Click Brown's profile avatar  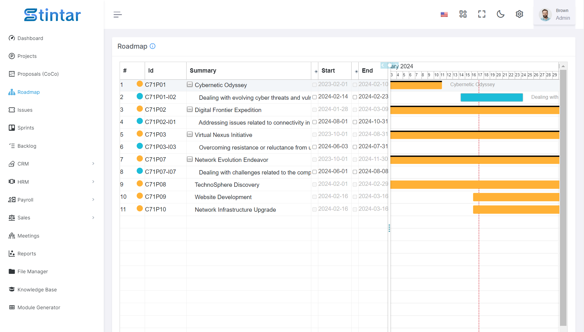[545, 14]
